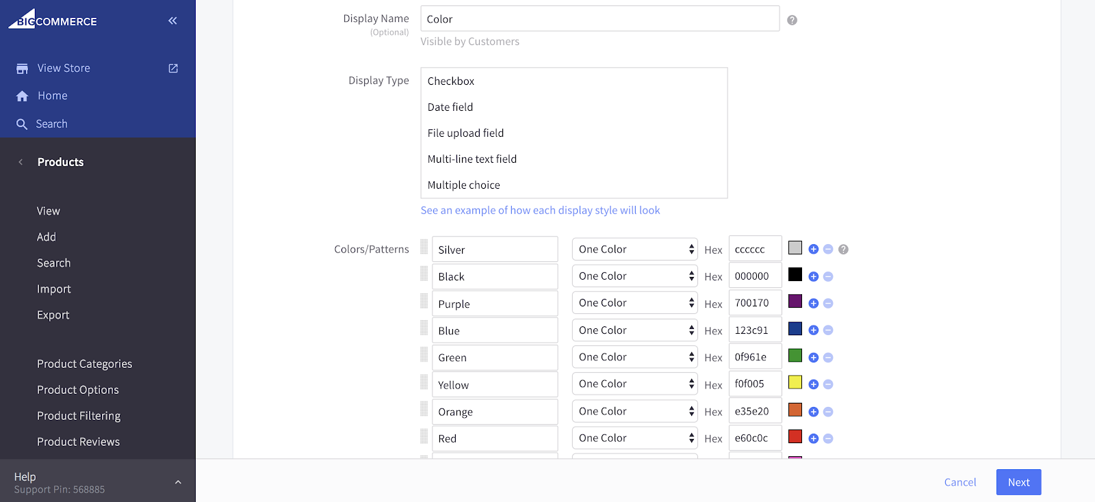Viewport: 1095px width, 502px height.
Task: Select Multiple choice display type
Action: (463, 185)
